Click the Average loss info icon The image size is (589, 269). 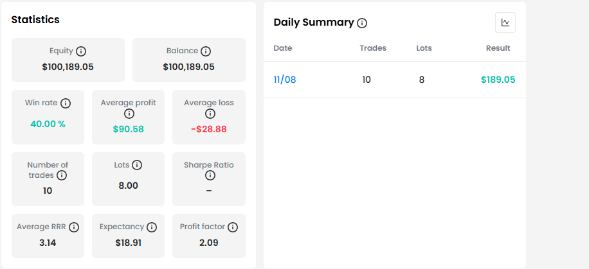click(x=210, y=113)
